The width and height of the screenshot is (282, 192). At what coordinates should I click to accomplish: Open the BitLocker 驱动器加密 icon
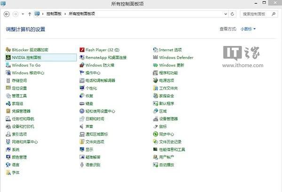coord(8,50)
